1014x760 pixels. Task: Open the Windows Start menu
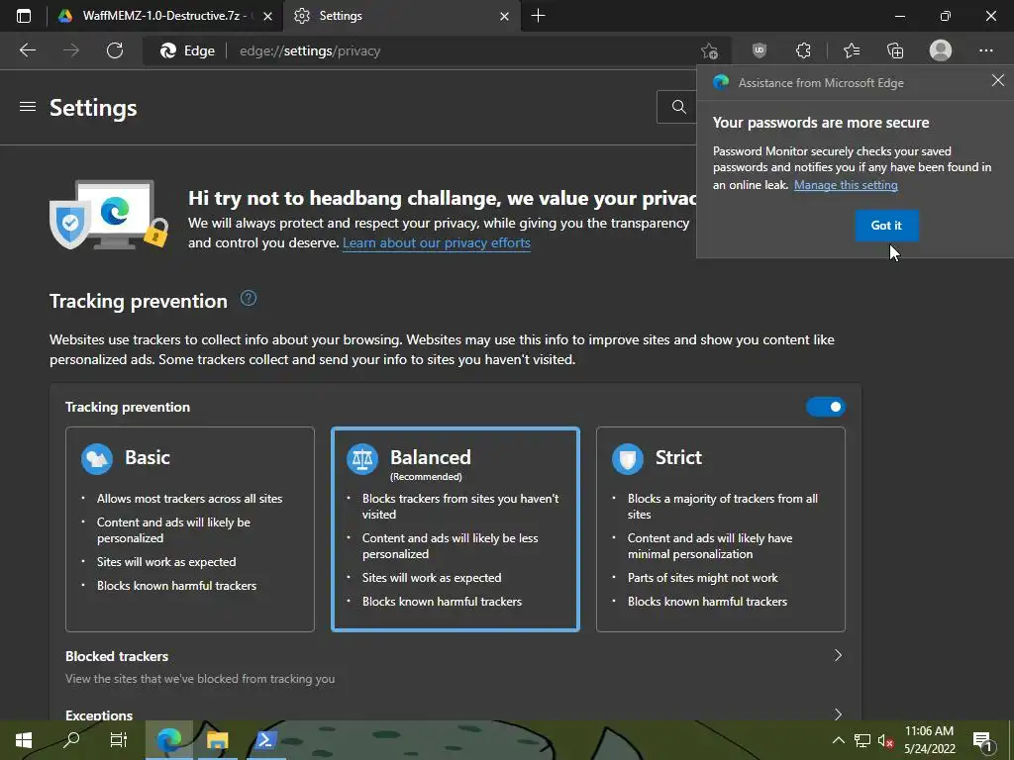(24, 740)
